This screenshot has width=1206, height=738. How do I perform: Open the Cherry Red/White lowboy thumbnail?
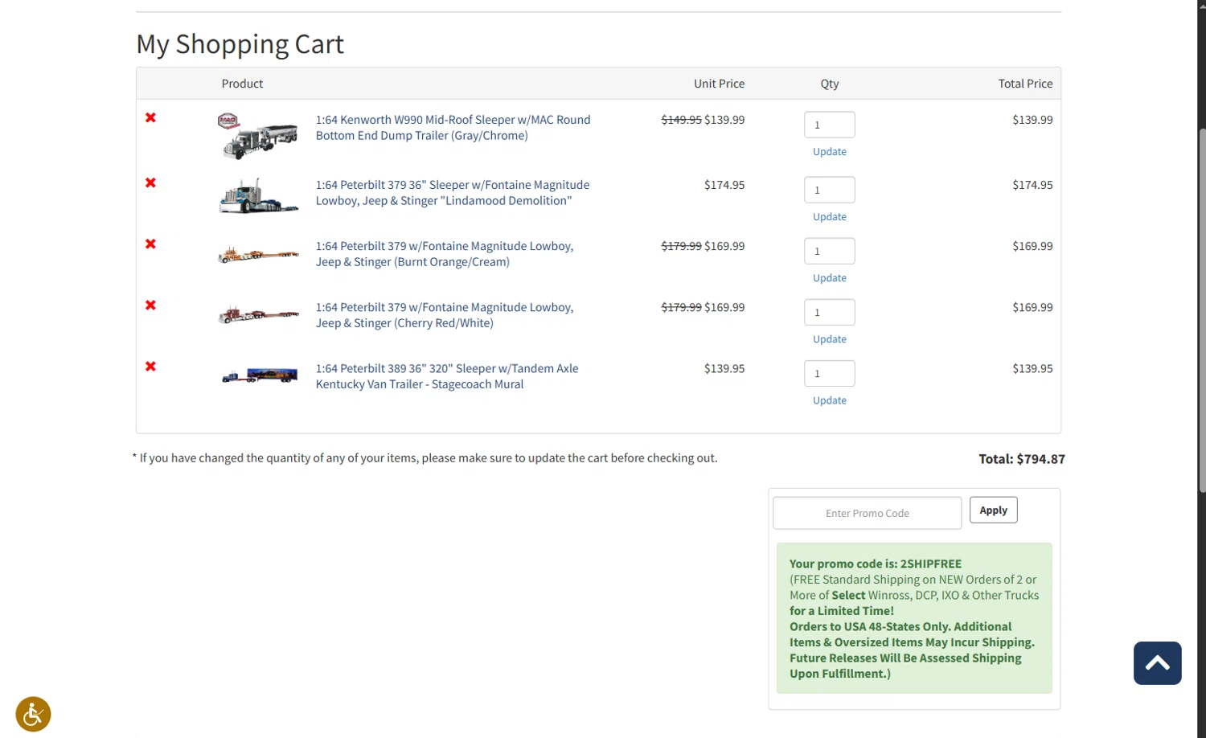258,314
